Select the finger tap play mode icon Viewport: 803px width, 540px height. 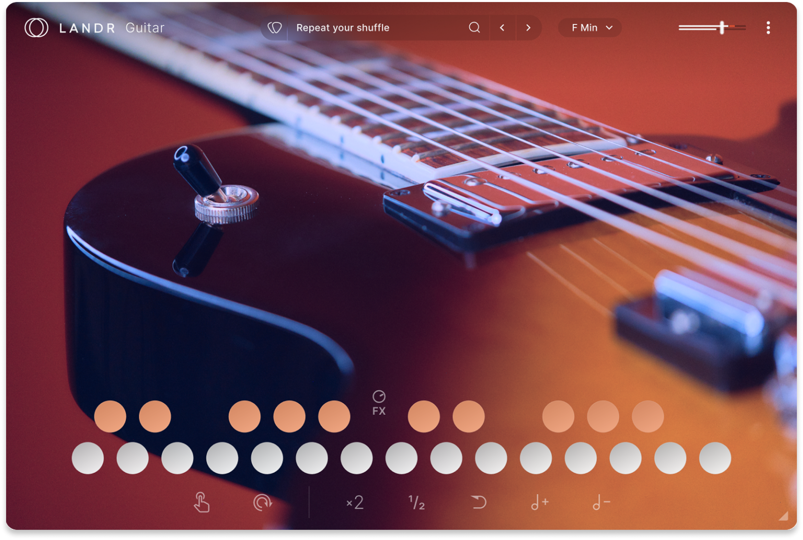202,503
